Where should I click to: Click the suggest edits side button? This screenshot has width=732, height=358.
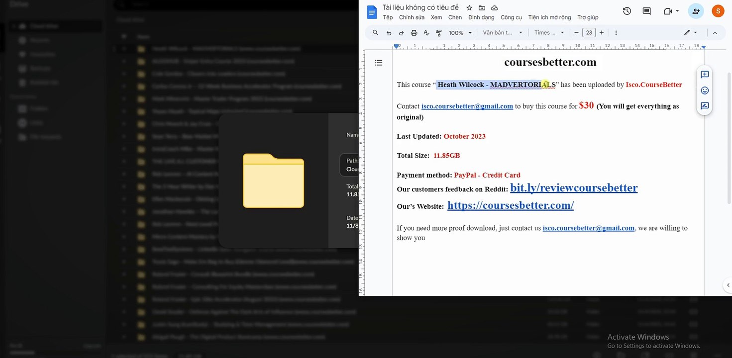705,106
